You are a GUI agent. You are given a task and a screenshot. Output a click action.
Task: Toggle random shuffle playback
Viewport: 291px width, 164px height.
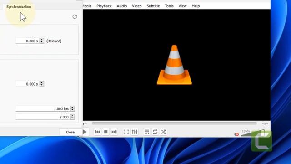[163, 132]
